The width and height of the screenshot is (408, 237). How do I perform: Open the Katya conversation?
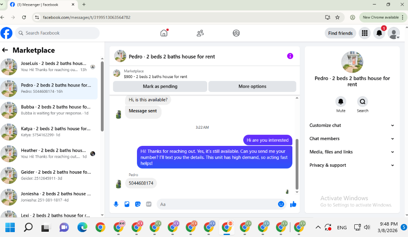(x=50, y=132)
